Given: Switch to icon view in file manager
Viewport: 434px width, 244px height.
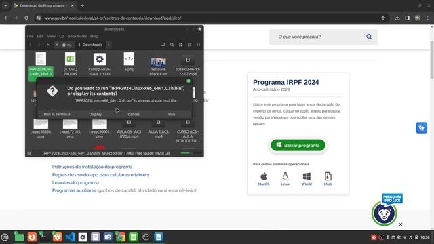Looking at the screenshot, I should point(181,45).
